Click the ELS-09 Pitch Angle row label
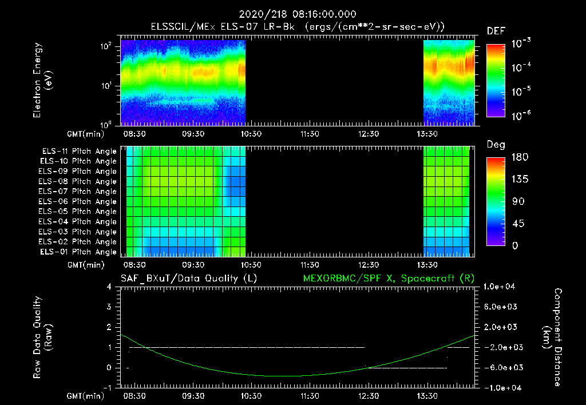The image size is (586, 405). pyautogui.click(x=77, y=172)
